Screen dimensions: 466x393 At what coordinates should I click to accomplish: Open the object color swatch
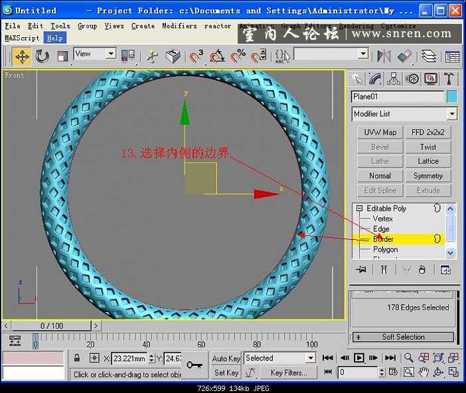click(x=452, y=97)
